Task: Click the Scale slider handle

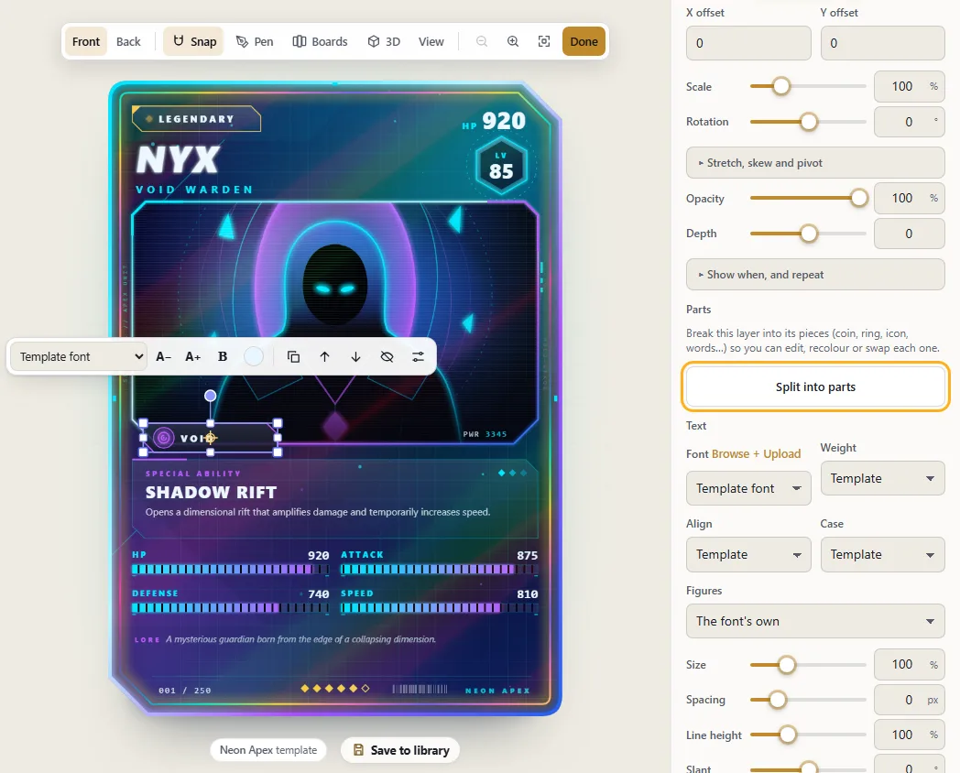Action: pos(781,86)
